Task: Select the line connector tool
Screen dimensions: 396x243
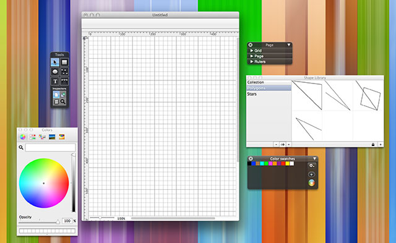Action: 64,81
